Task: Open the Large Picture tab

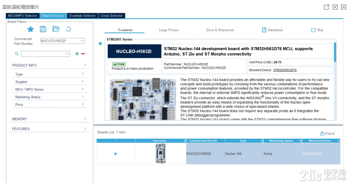Action: pos(169,30)
